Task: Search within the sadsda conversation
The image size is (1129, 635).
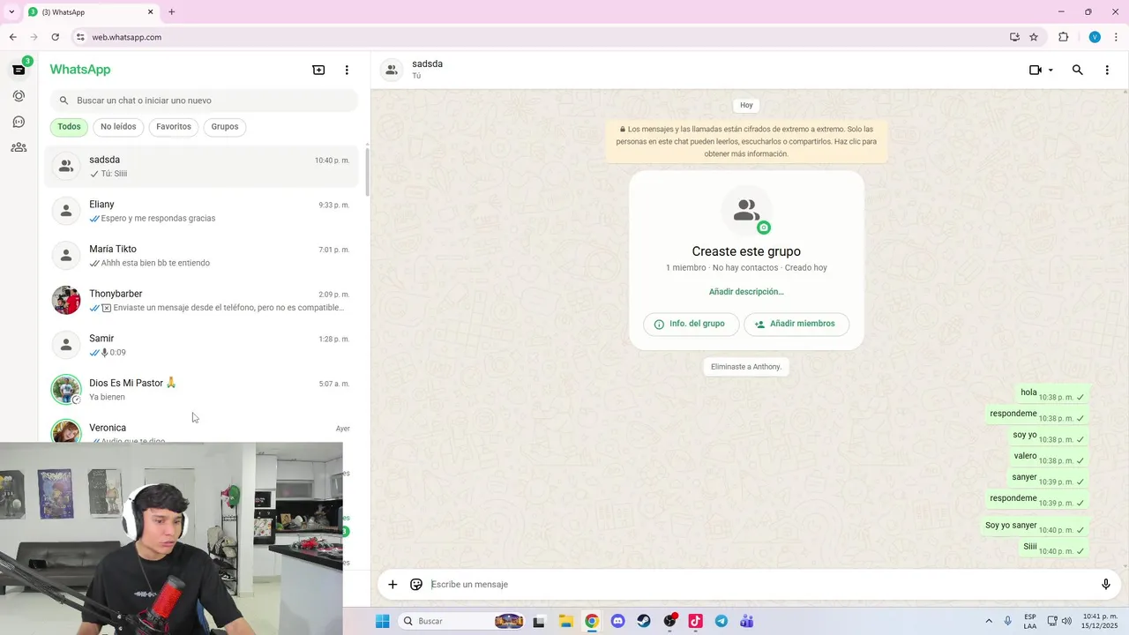Action: [x=1077, y=70]
